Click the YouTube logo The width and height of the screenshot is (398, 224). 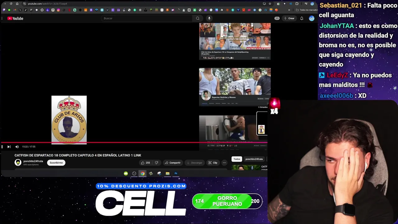(15, 18)
